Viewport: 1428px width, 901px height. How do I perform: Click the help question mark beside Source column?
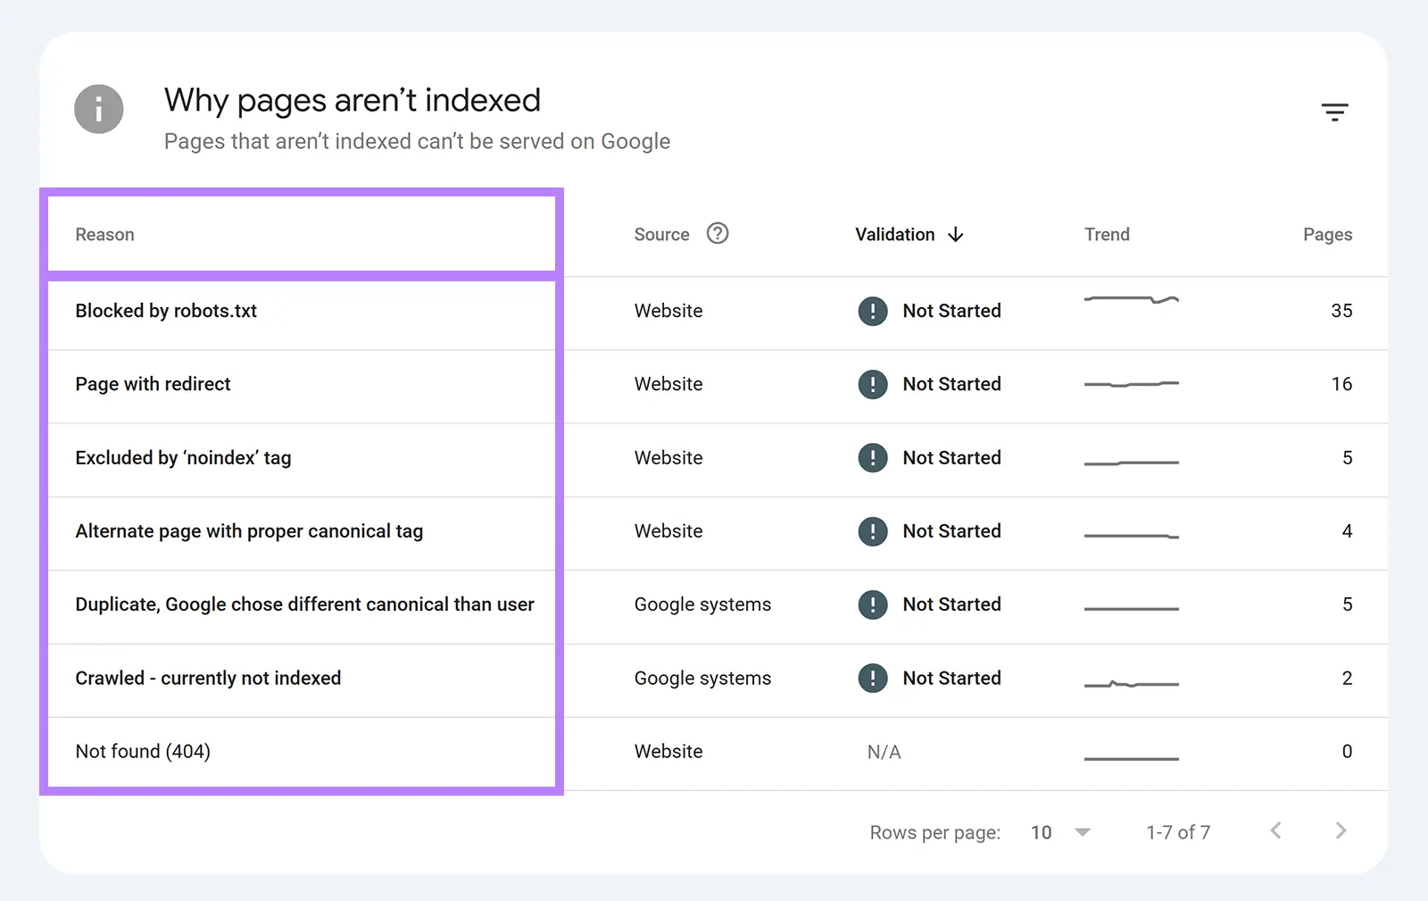coord(718,233)
